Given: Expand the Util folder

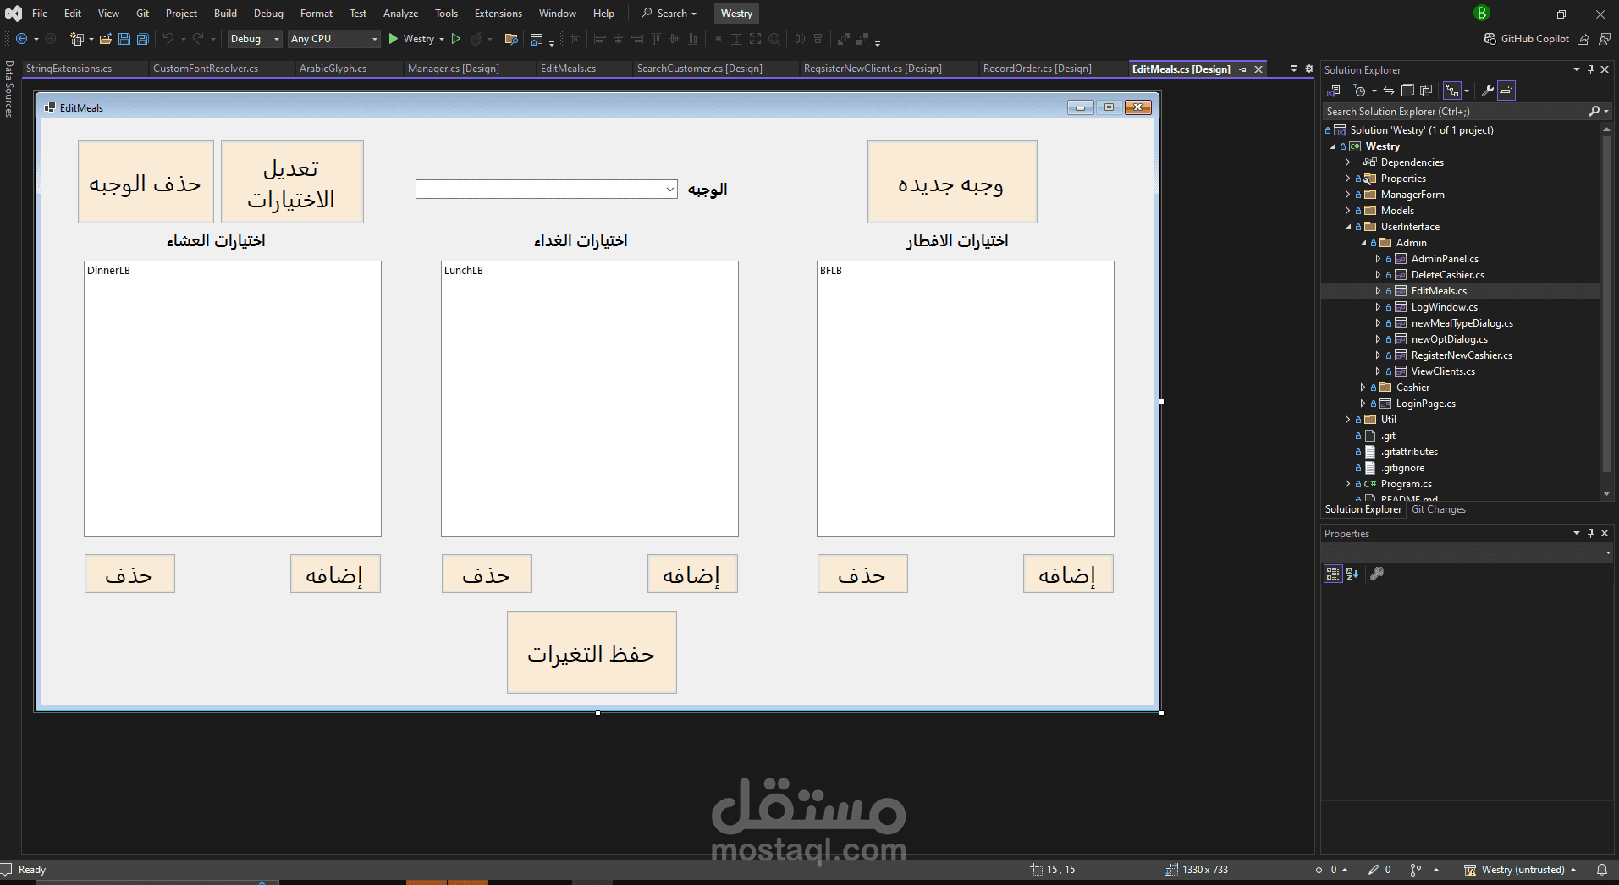Looking at the screenshot, I should point(1348,420).
